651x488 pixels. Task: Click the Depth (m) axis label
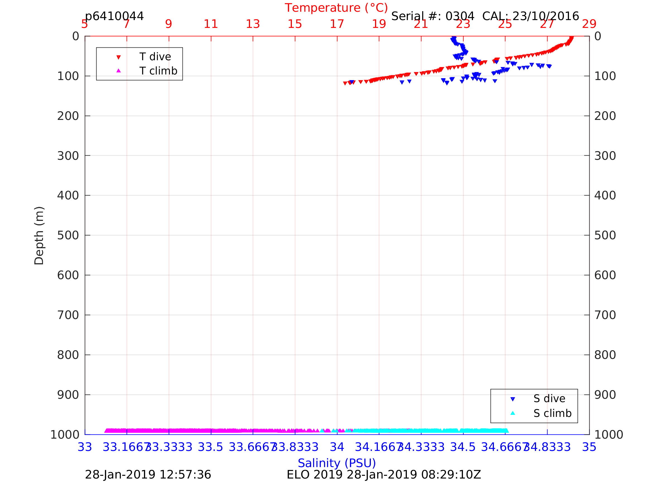coord(39,236)
